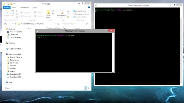184x103 pixels.
Task: Sort by the Nome column header
Action: pos(29,28)
